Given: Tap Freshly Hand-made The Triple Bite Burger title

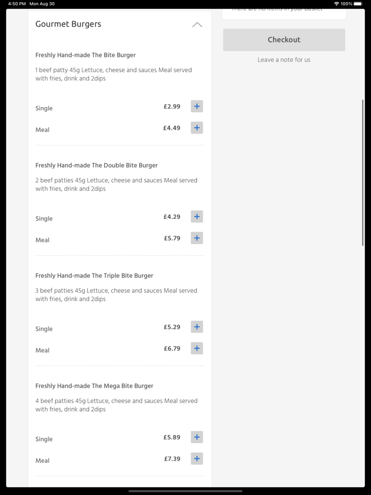Looking at the screenshot, I should [94, 276].
